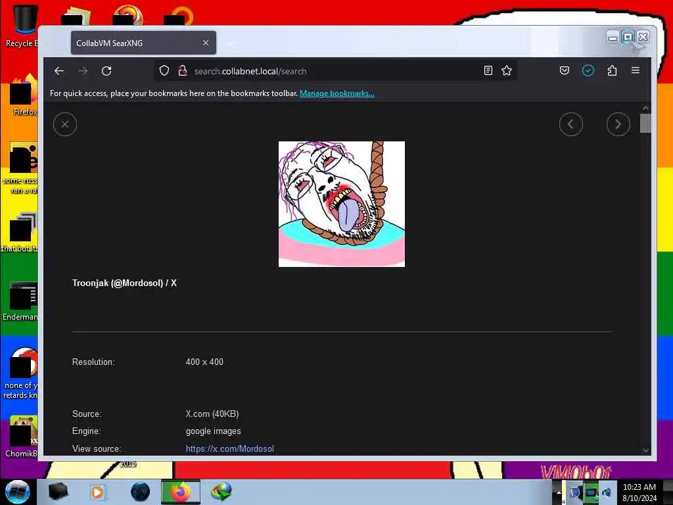This screenshot has height=505, width=673.
Task: Open the download manager globe taskbar icon
Action: [221, 492]
